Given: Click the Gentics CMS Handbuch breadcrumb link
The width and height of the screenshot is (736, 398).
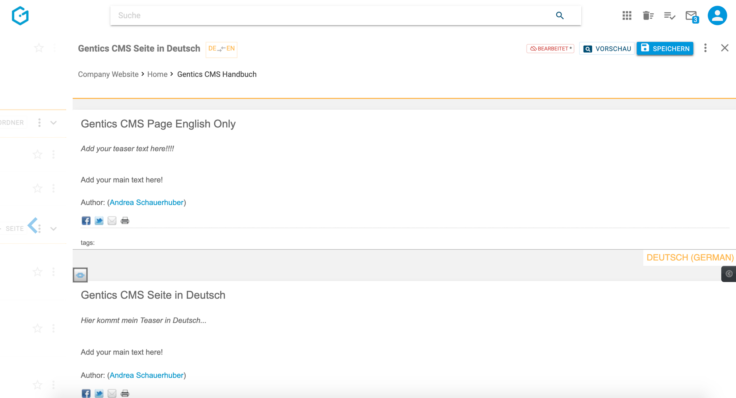Looking at the screenshot, I should (217, 74).
